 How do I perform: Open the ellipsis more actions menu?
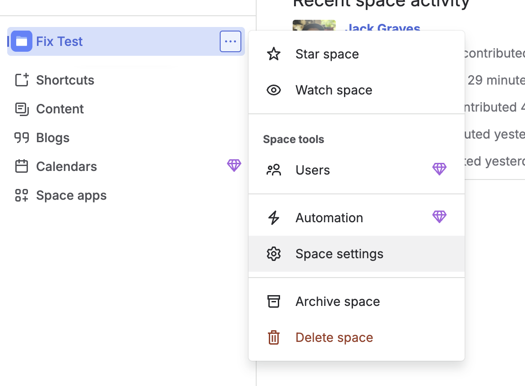pyautogui.click(x=230, y=41)
